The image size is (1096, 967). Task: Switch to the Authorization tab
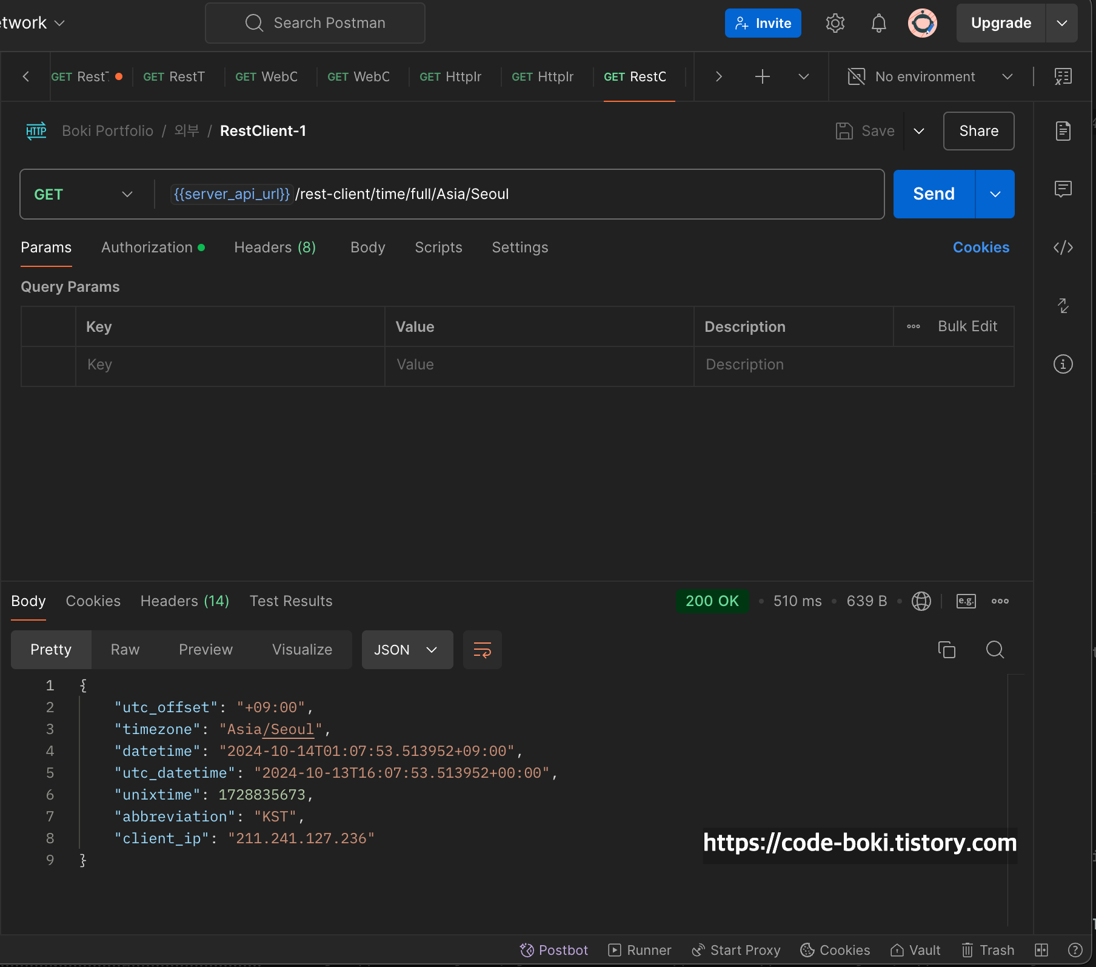(153, 248)
